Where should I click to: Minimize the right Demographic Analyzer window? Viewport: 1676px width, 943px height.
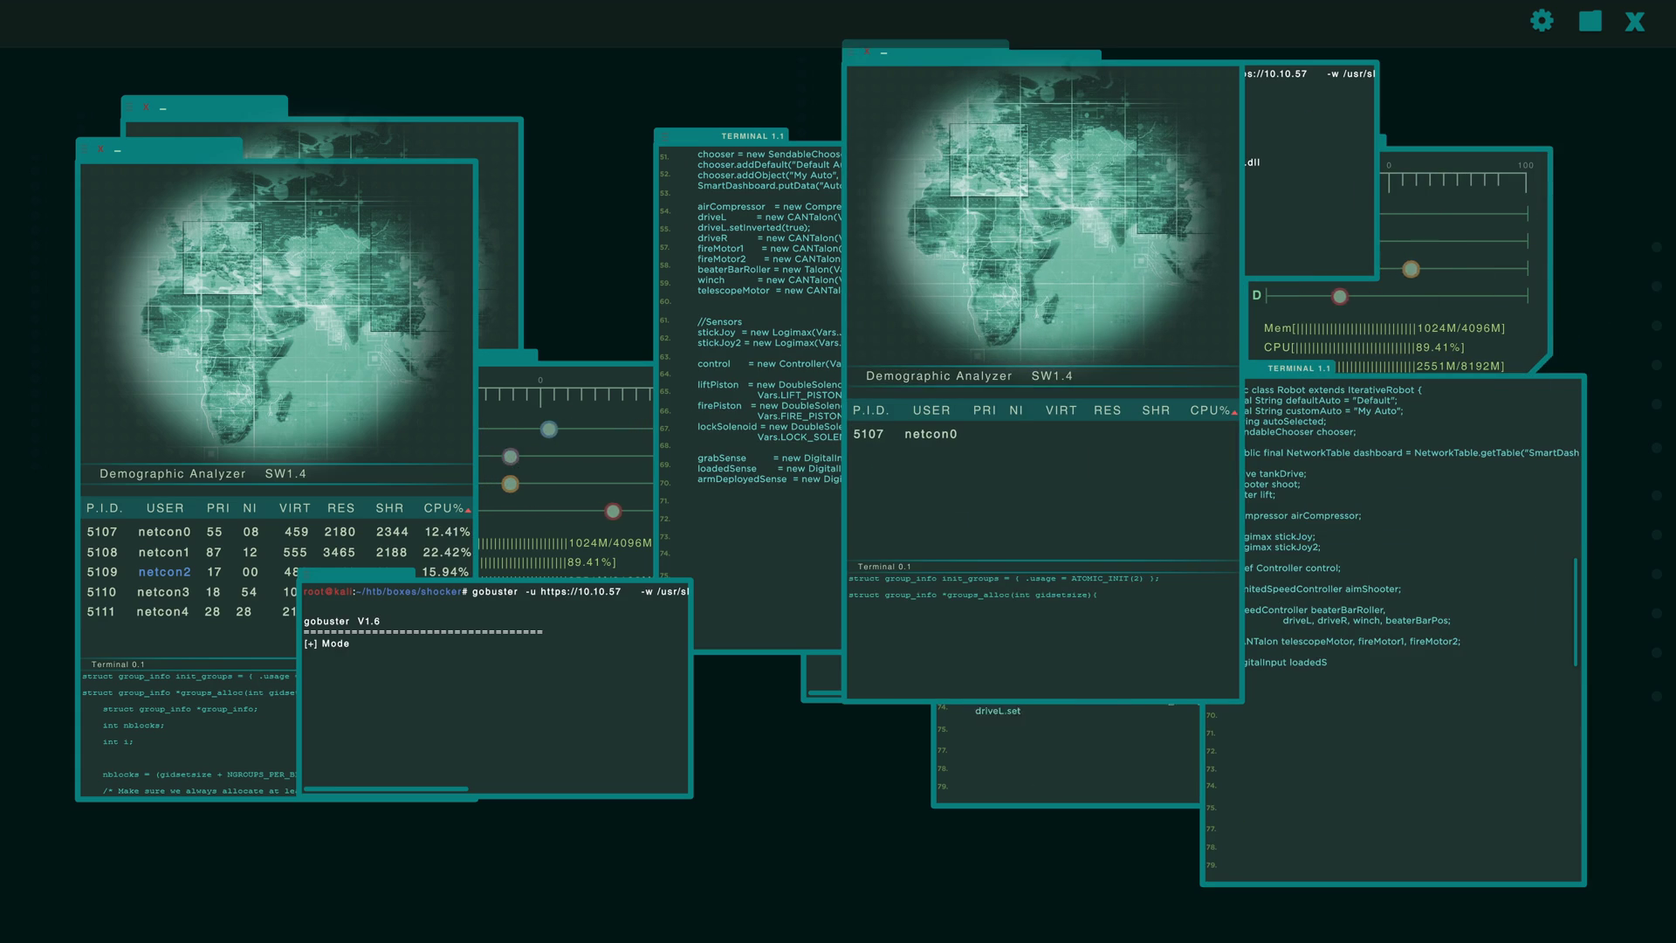coord(884,54)
